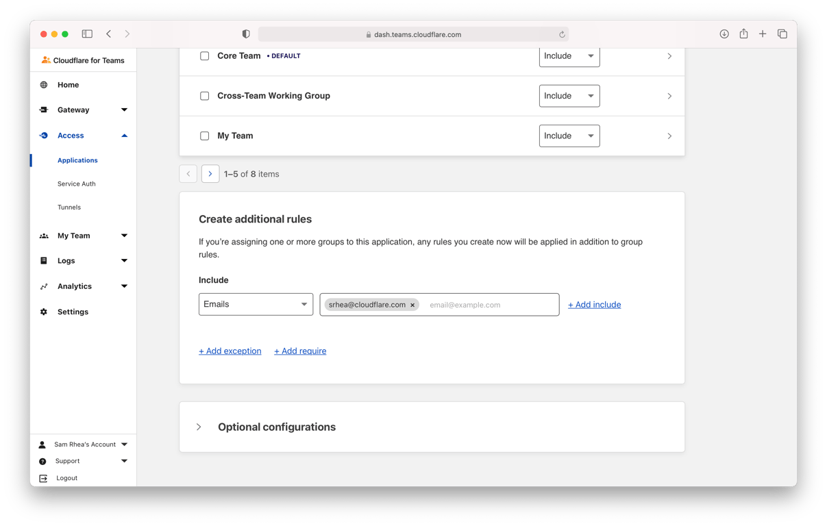Click the Logs book icon

[44, 261]
